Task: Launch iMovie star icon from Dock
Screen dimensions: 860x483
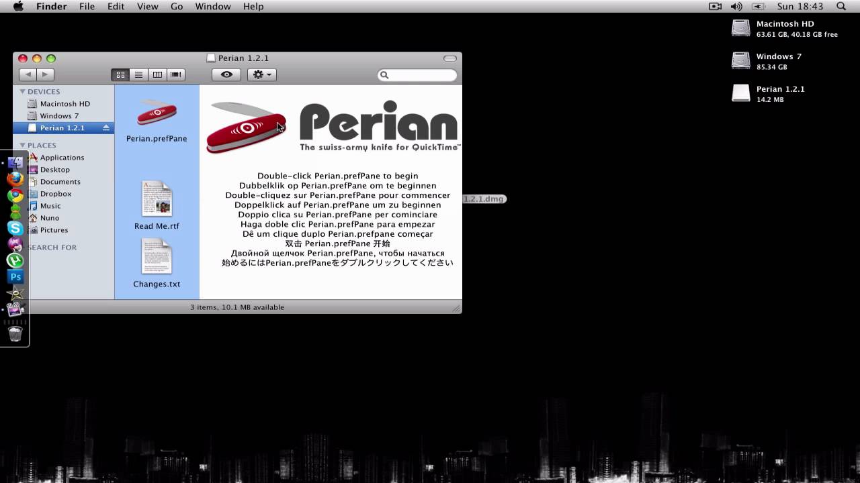Action: pyautogui.click(x=15, y=293)
